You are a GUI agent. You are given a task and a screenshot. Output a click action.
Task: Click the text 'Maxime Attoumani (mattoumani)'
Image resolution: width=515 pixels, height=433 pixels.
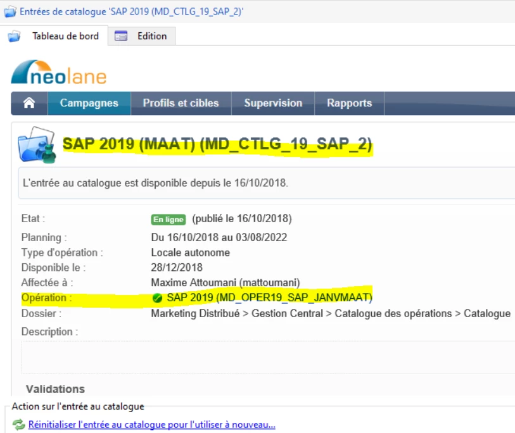226,282
